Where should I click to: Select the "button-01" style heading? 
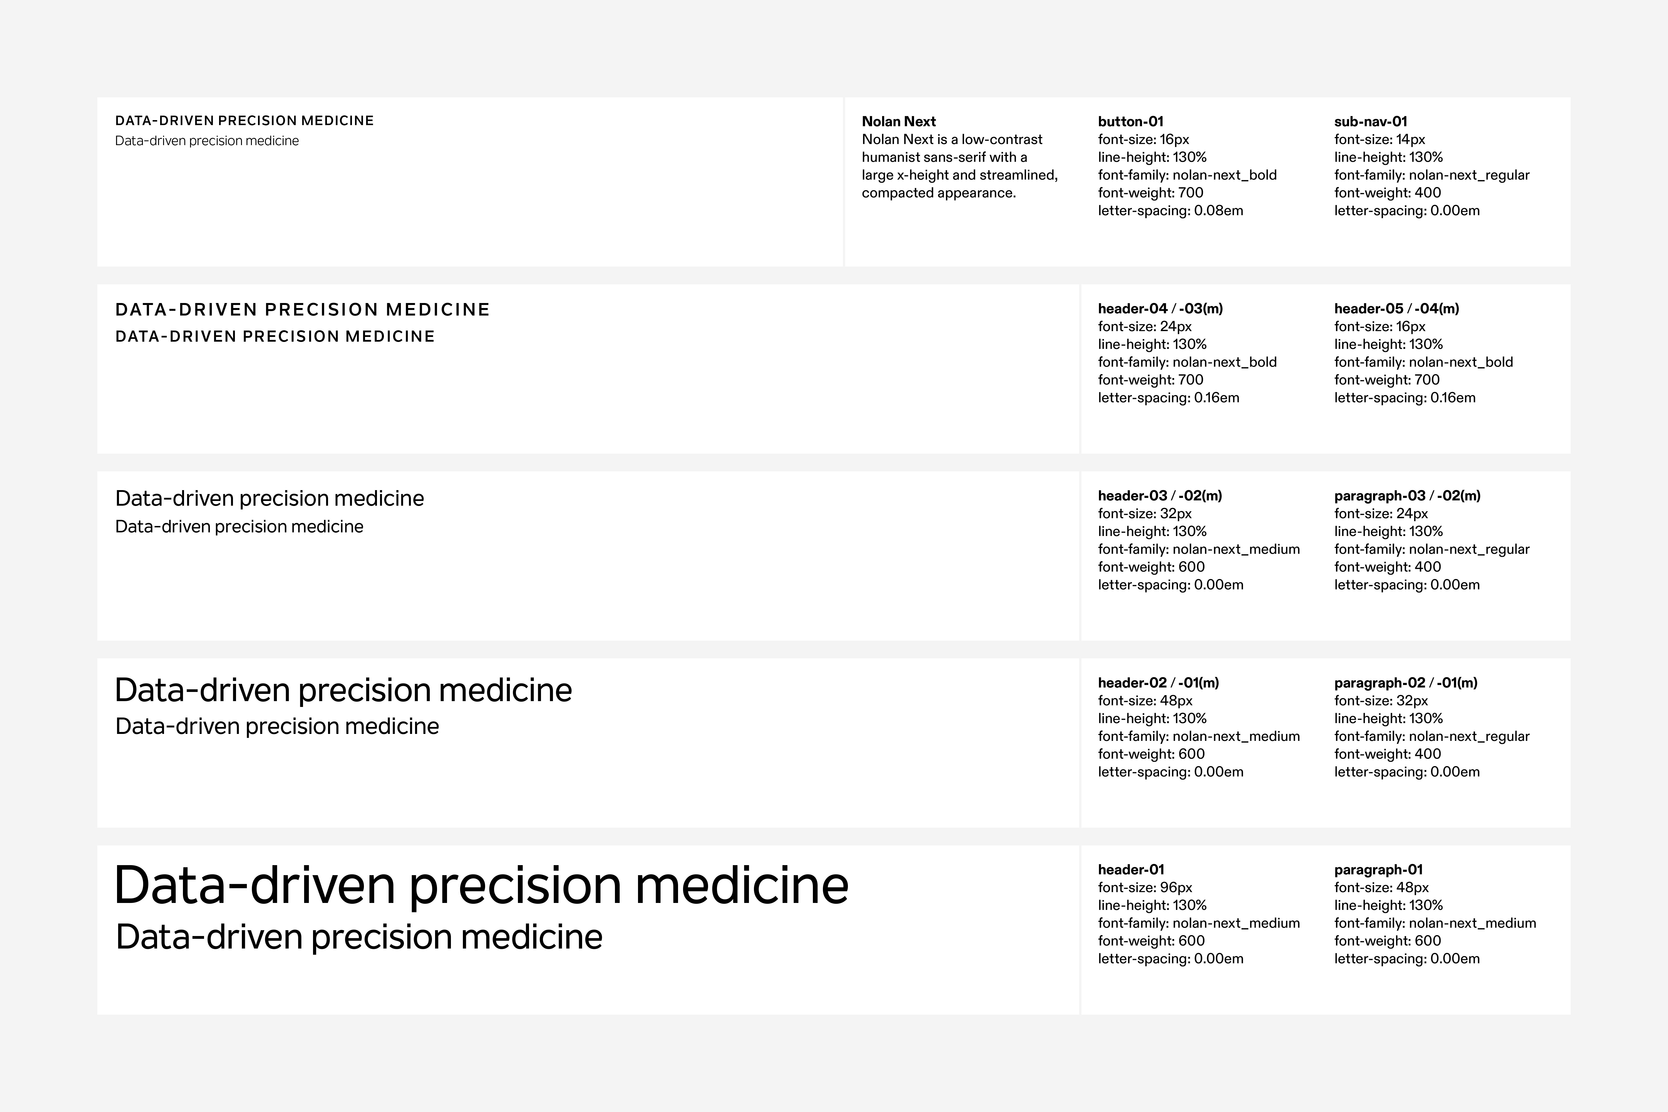[x=1130, y=121]
